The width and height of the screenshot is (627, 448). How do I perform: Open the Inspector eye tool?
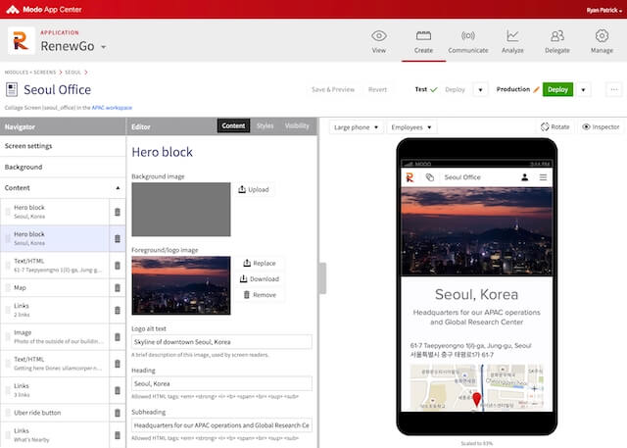point(600,126)
